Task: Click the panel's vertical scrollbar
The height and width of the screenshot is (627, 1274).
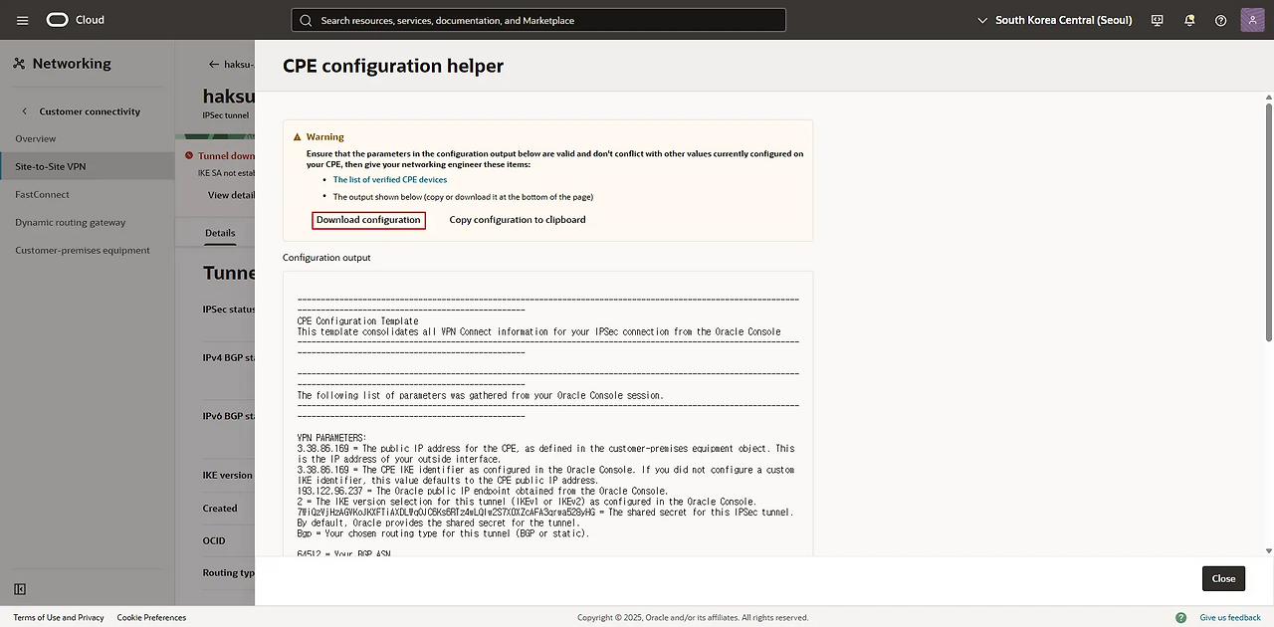Action: coord(1268,219)
